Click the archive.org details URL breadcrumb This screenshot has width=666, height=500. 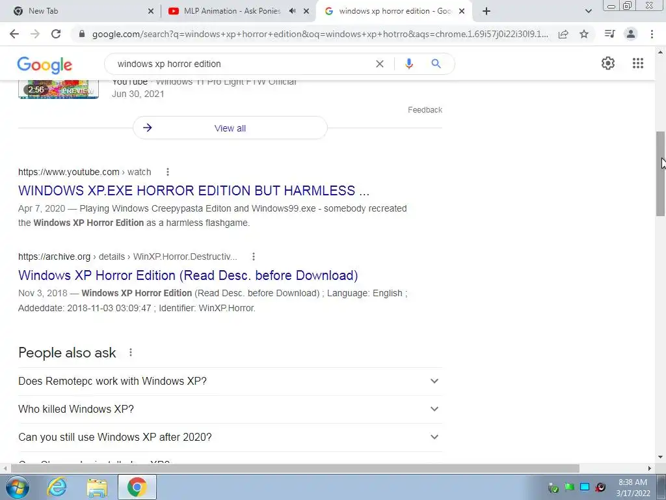127,257
